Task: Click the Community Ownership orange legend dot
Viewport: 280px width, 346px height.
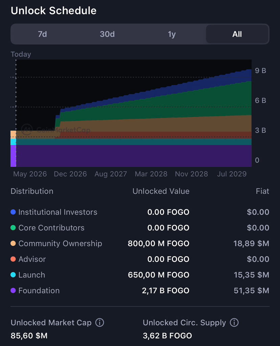Action: tap(13, 244)
